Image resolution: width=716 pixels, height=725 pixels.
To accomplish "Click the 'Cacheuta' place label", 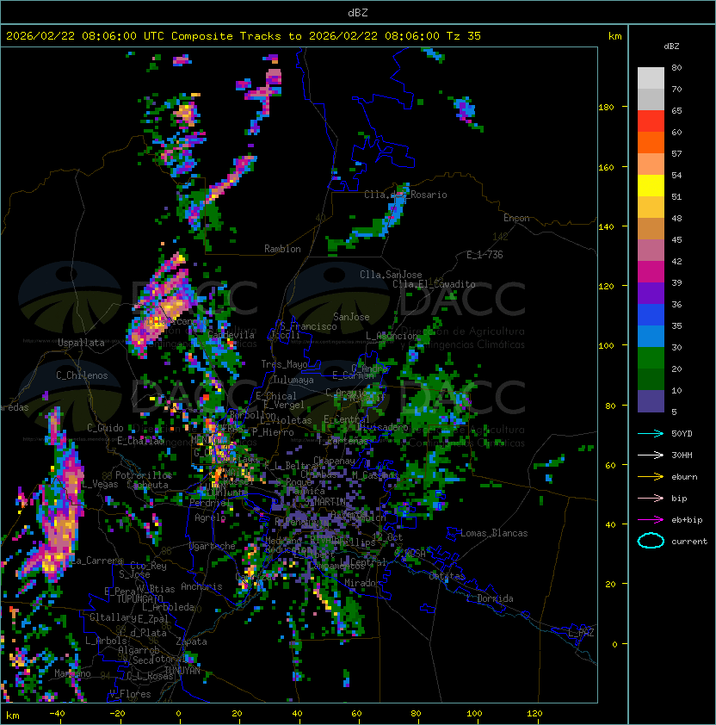I will 147,485.
